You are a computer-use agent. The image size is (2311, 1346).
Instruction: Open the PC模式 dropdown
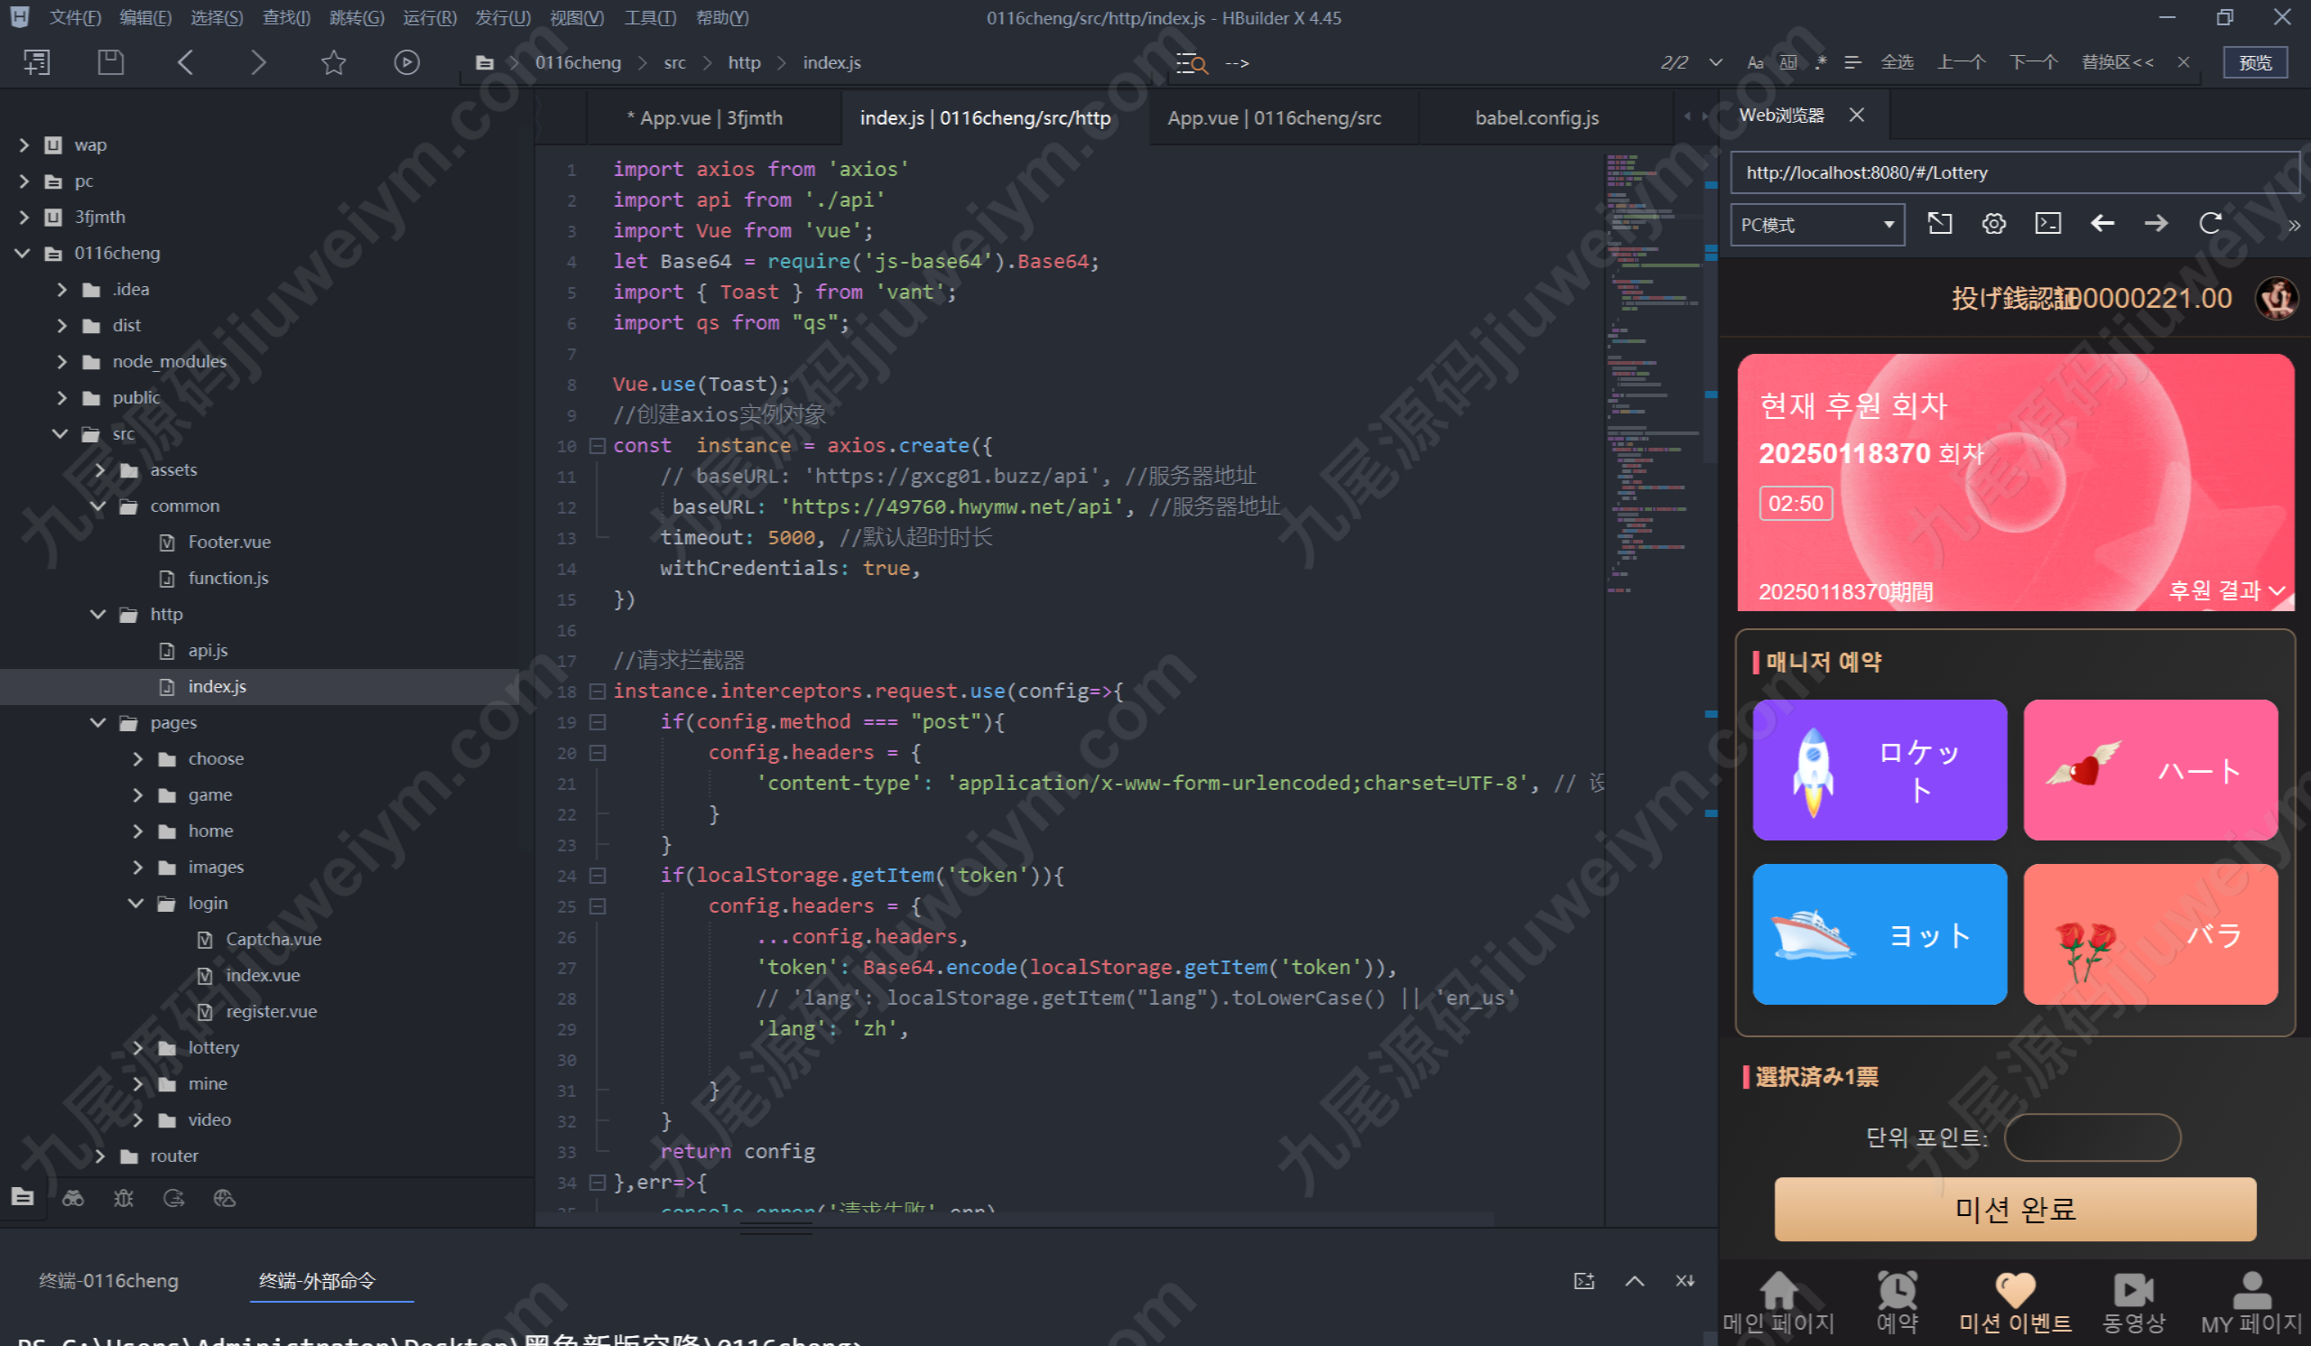(1816, 225)
